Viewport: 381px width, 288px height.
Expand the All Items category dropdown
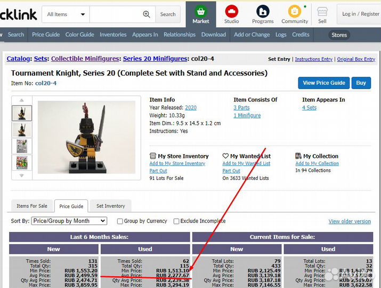click(x=66, y=14)
